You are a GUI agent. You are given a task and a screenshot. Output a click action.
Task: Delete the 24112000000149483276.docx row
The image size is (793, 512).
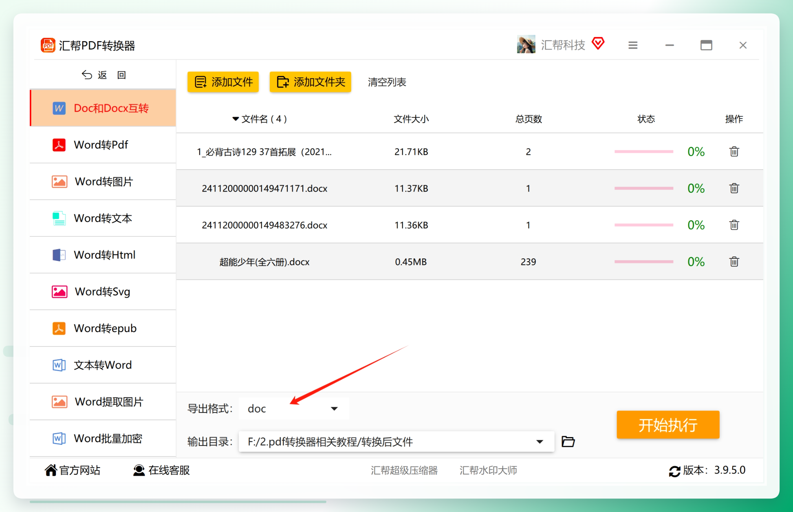click(x=734, y=225)
